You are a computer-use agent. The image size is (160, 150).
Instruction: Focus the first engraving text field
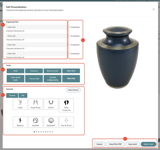coord(36,27)
